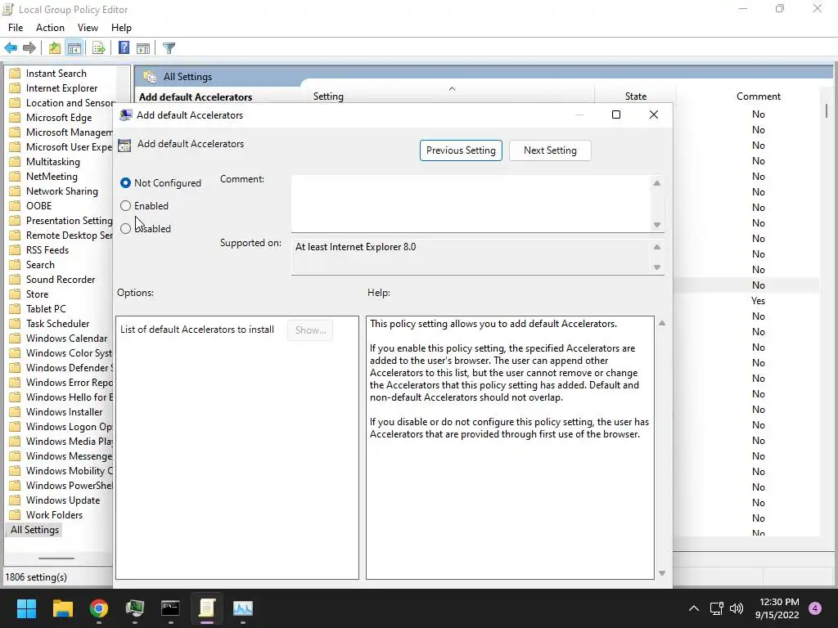
Task: Select the NetMeeting folder
Action: pyautogui.click(x=52, y=177)
